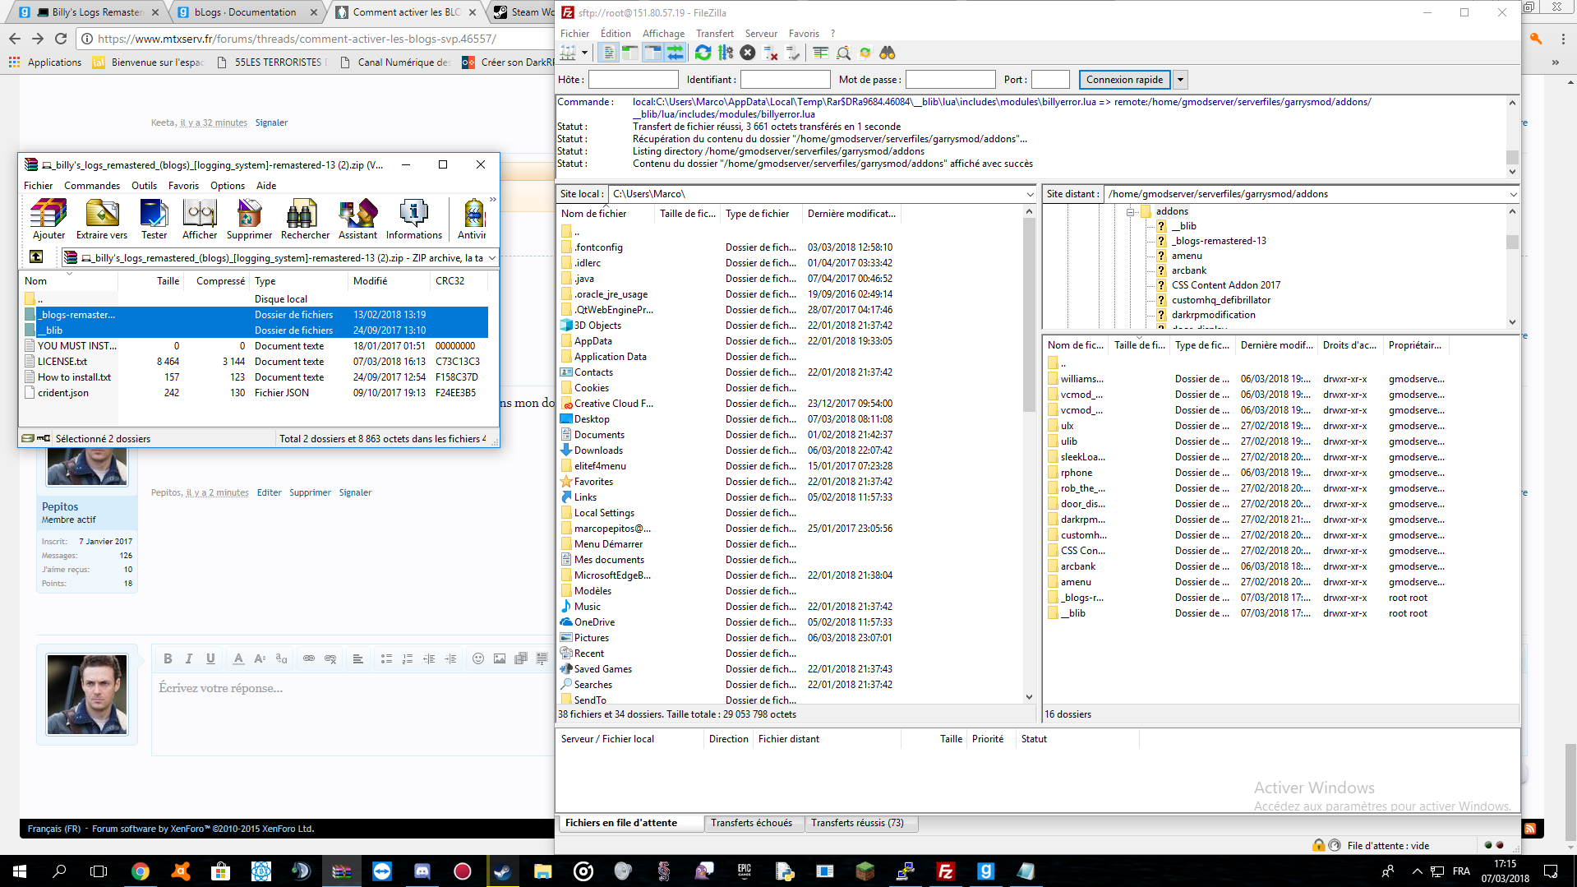Viewport: 1577px width, 887px height.
Task: Click the reconnect to last server icon
Action: (x=792, y=53)
